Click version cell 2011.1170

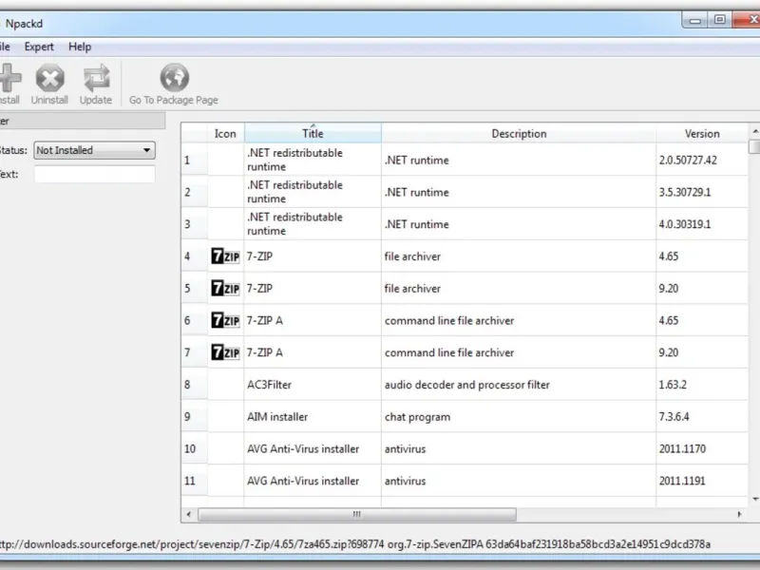[x=702, y=448]
